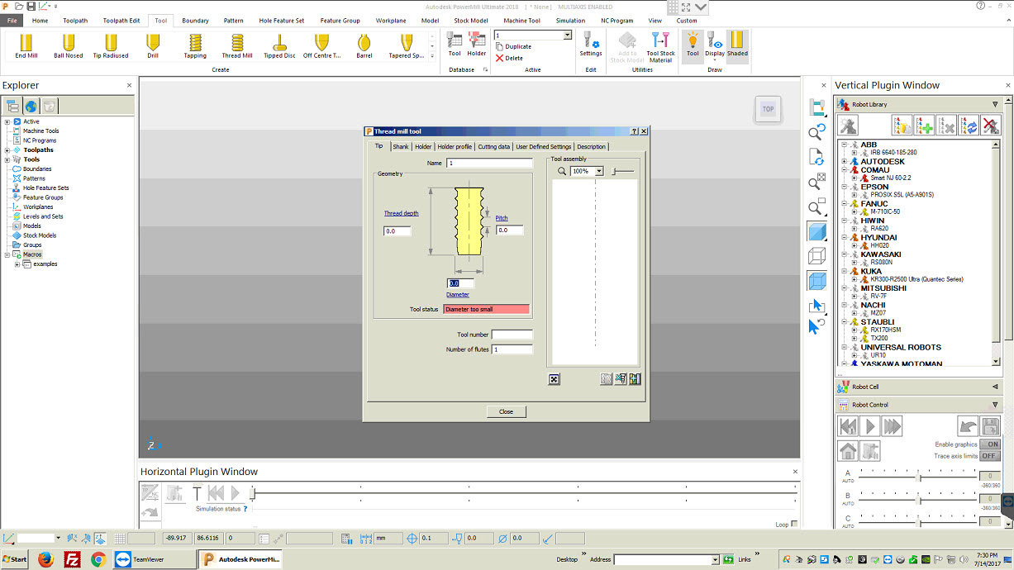Toggle Draw Tool lightbulb
This screenshot has height=570, width=1014.
click(x=693, y=45)
